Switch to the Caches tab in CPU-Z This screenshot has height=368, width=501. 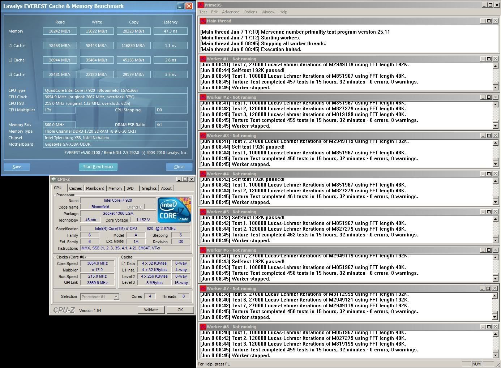click(x=76, y=188)
